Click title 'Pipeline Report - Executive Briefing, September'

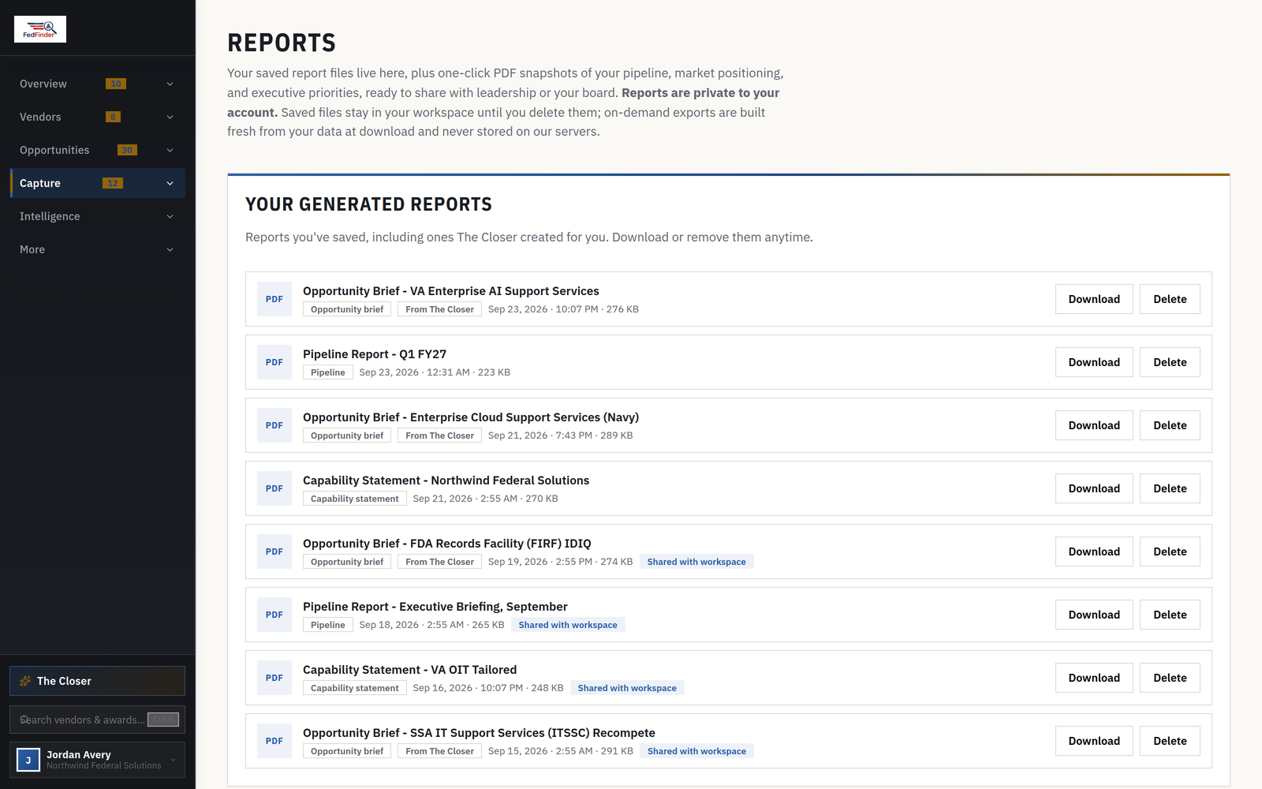(435, 607)
